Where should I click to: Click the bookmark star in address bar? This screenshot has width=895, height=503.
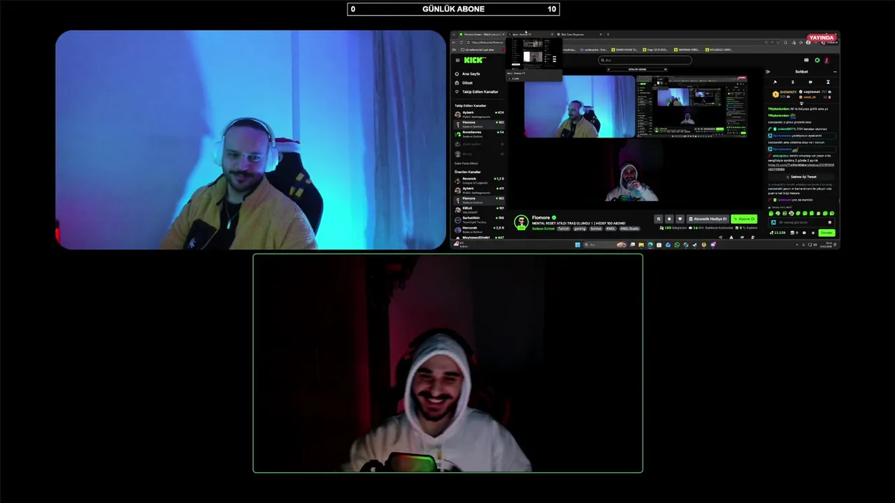click(x=778, y=43)
